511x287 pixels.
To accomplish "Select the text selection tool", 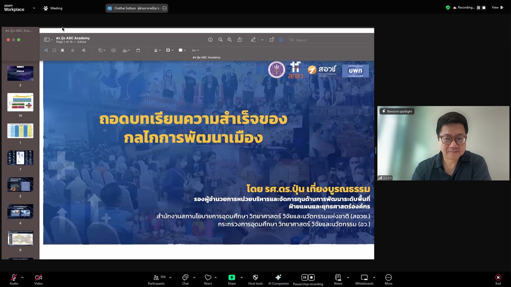I will tap(46, 50).
